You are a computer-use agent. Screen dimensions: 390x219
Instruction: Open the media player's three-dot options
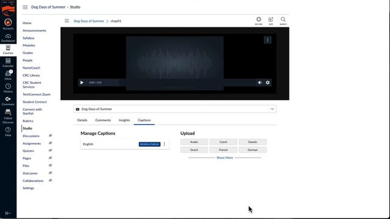(x=268, y=40)
